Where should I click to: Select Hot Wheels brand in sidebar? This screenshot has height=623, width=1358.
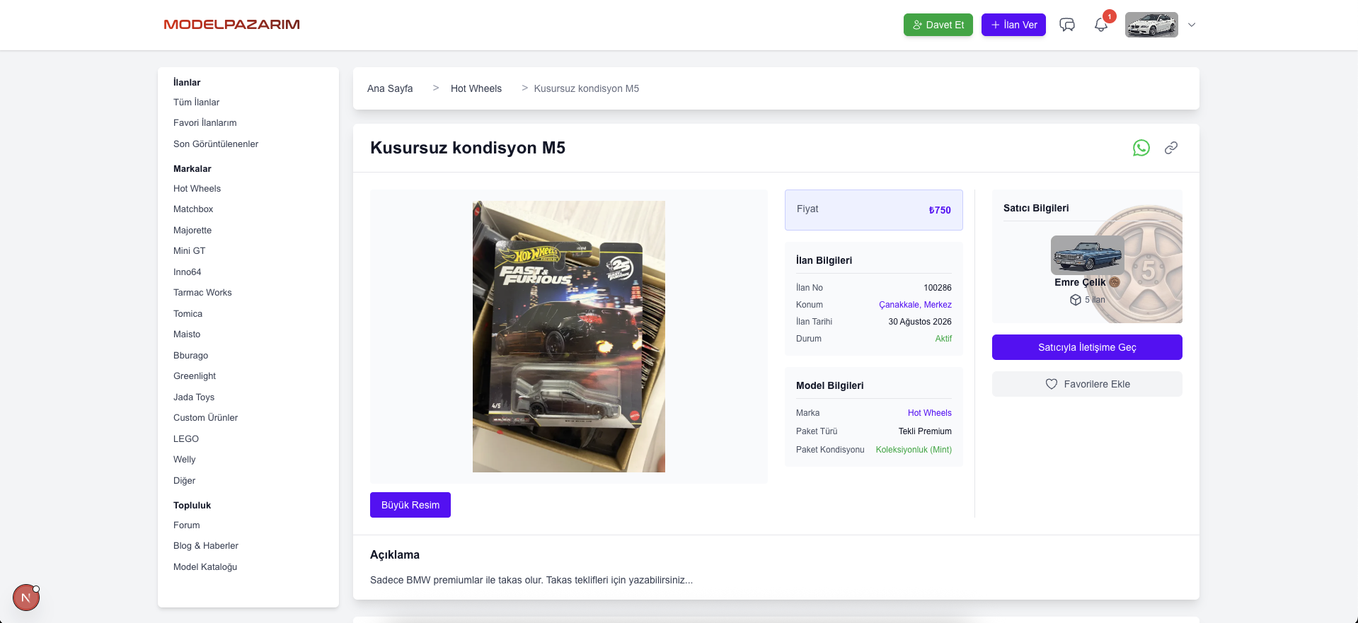point(197,189)
